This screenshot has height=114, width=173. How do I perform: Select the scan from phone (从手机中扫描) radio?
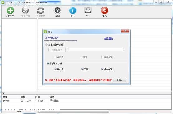[x=48, y=64]
